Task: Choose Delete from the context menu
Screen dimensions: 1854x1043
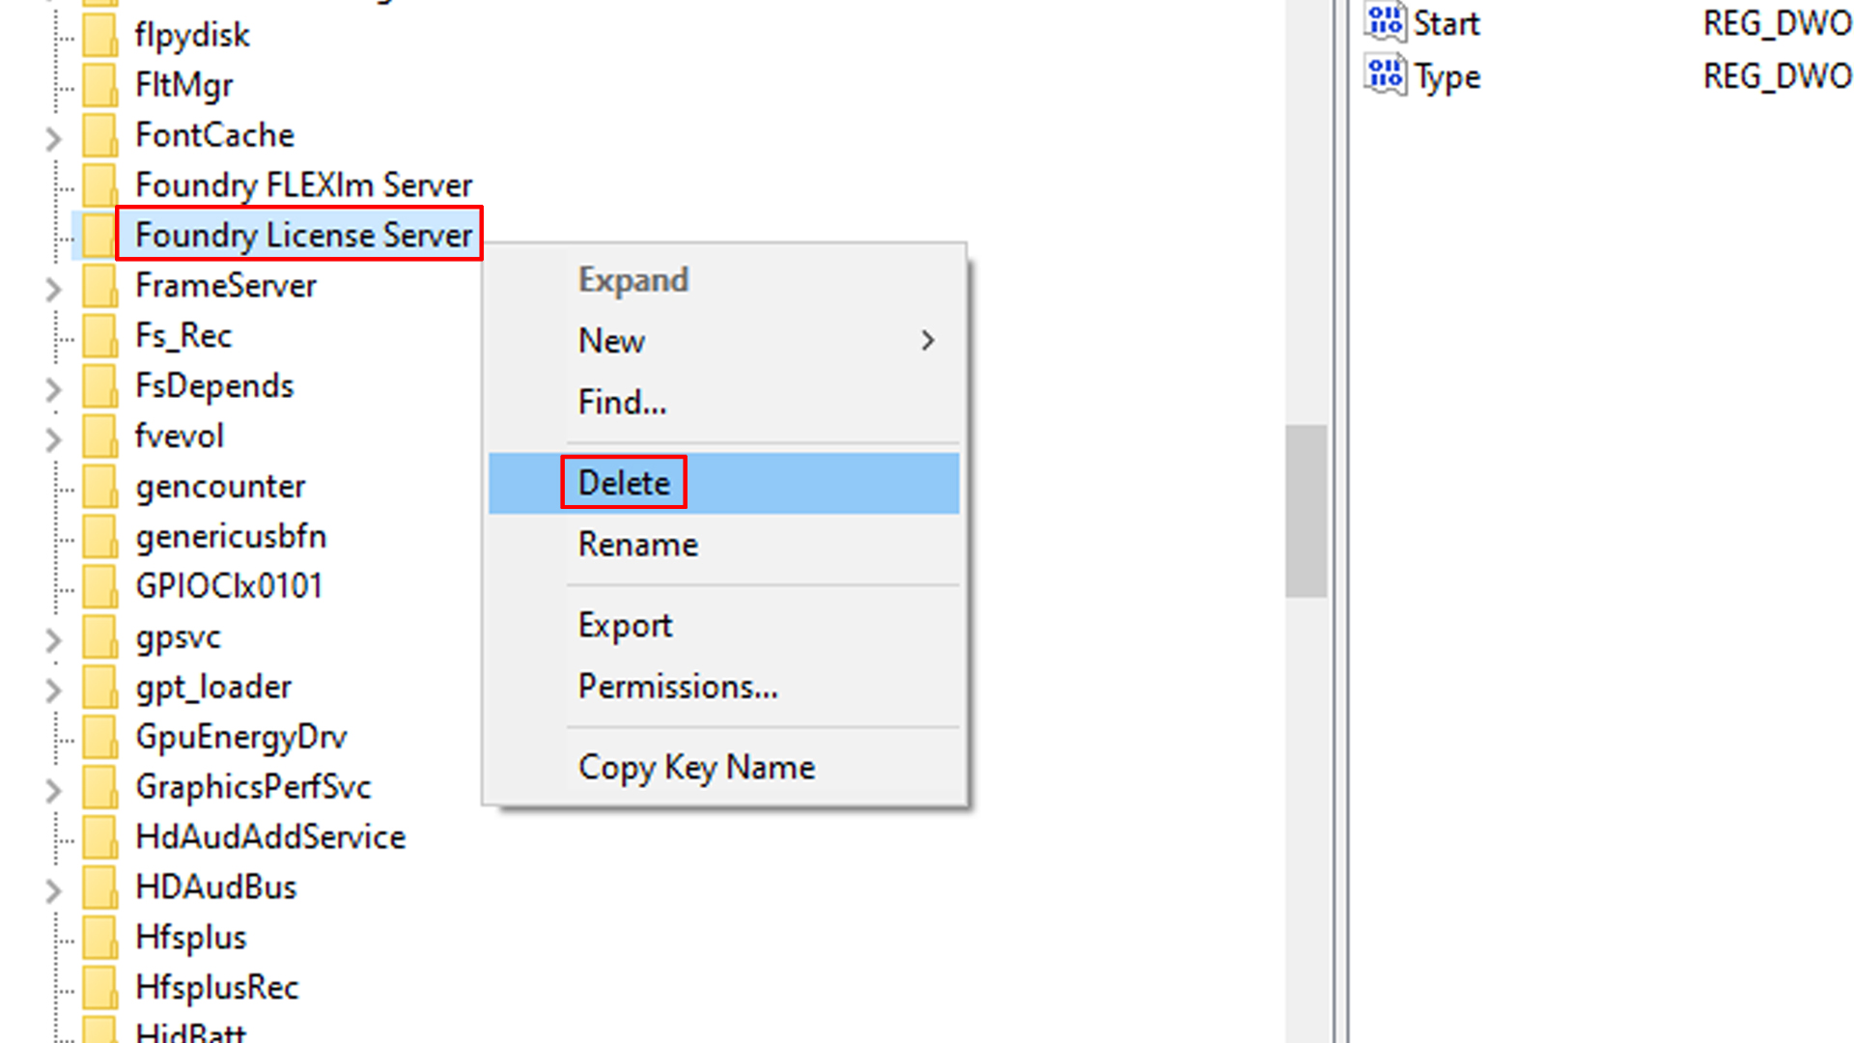Action: [x=624, y=483]
